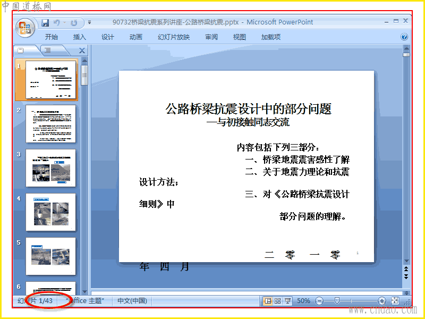Click the 中文(中国) language button
The width and height of the screenshot is (425, 319).
click(132, 301)
